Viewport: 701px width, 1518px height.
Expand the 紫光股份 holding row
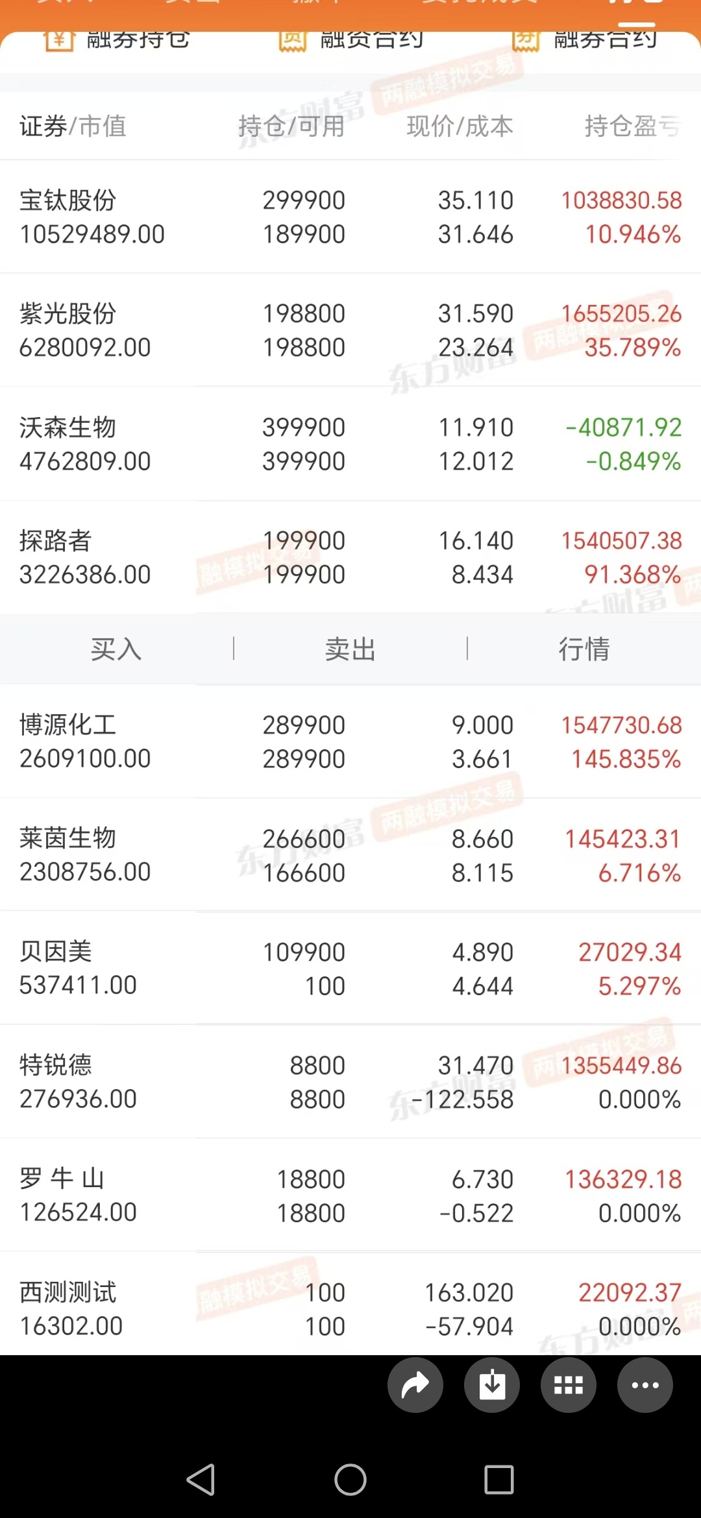coord(350,330)
